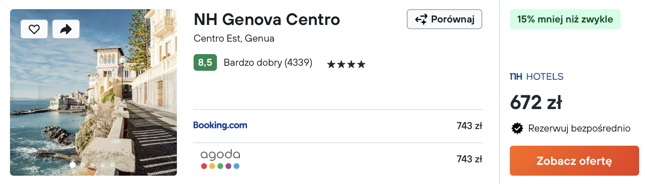Screen dimensions: 645x184
Task: Open the Booking.com logo offer
Action: (x=220, y=125)
